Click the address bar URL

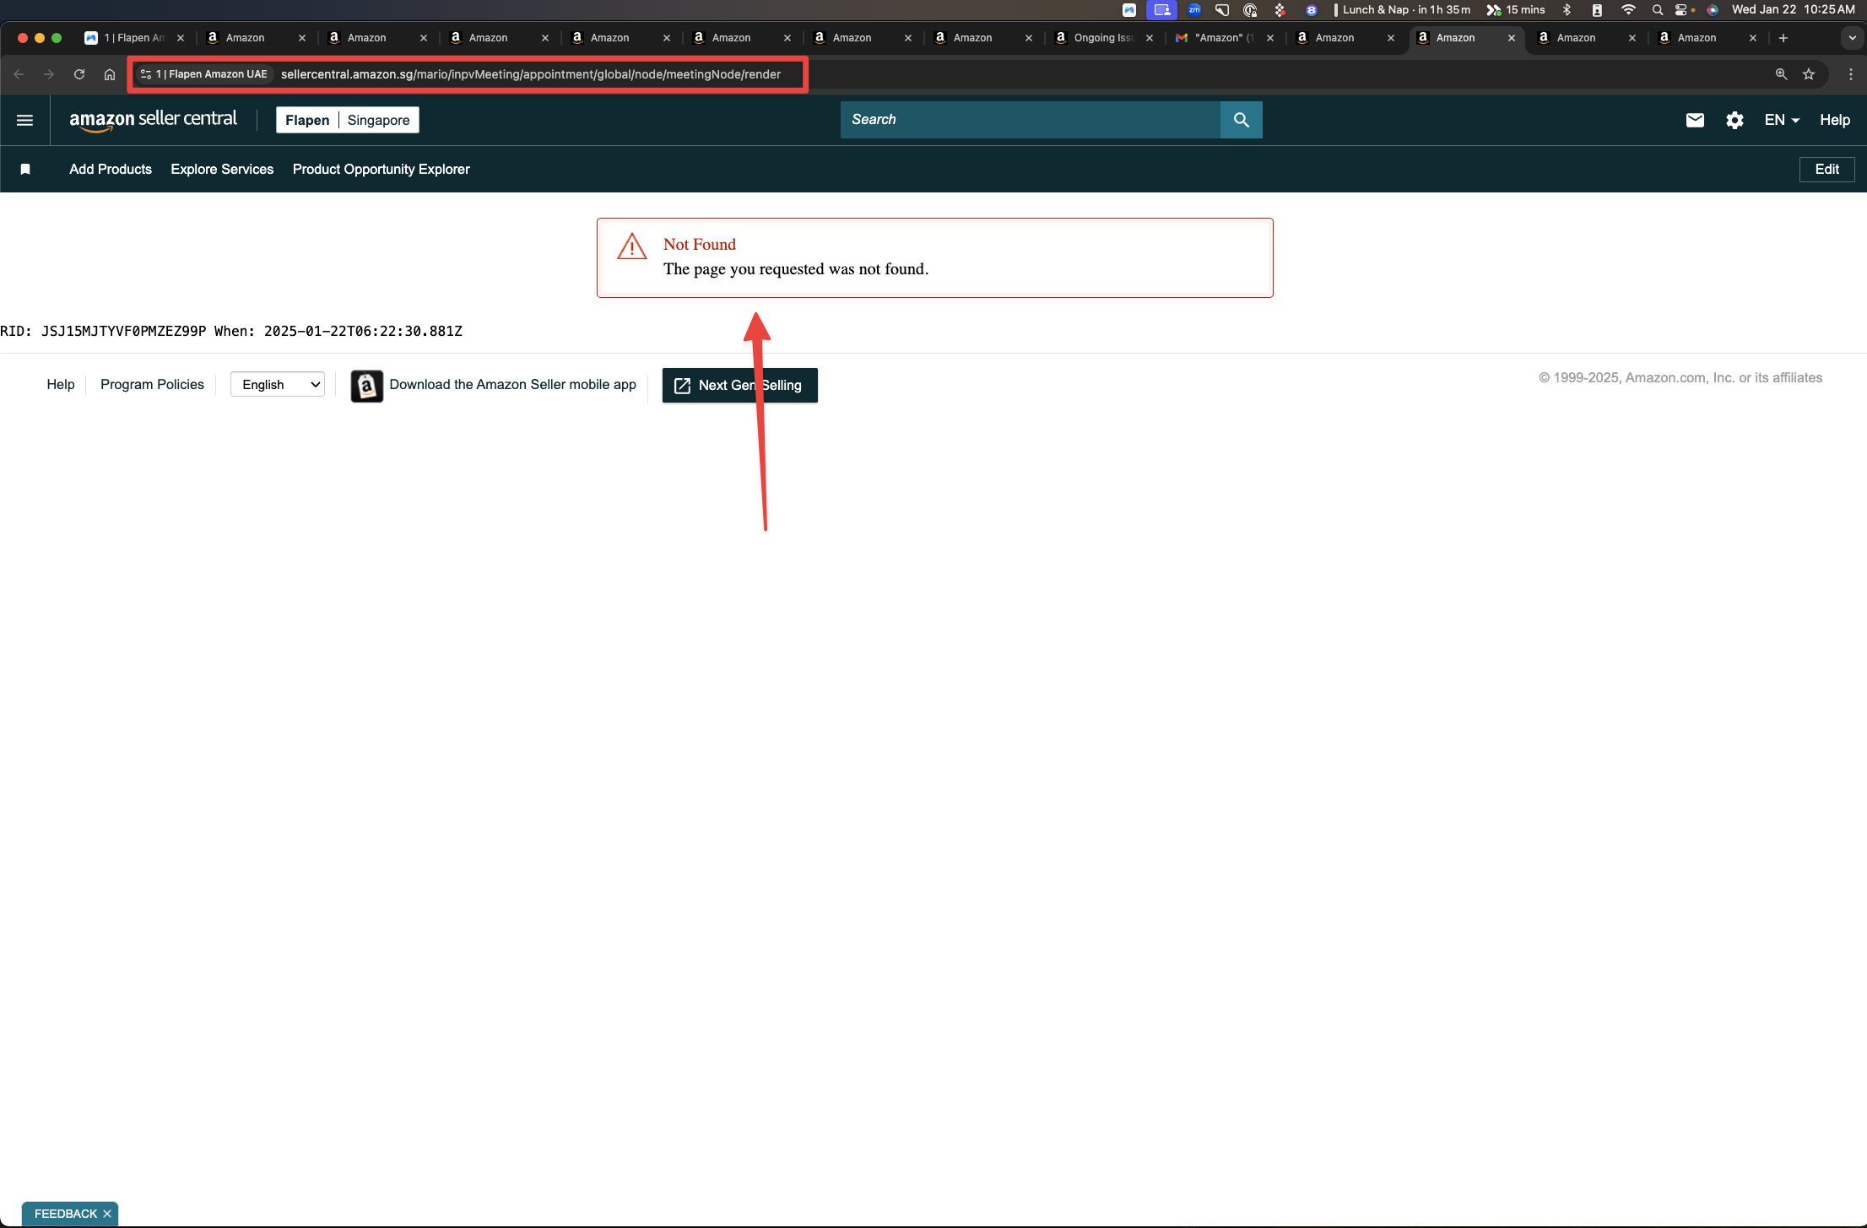(530, 74)
